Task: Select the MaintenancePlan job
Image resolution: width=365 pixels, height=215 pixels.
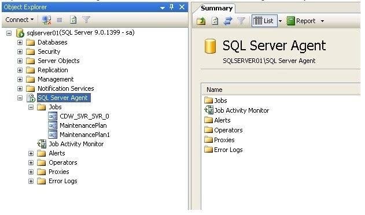Action: click(83, 125)
